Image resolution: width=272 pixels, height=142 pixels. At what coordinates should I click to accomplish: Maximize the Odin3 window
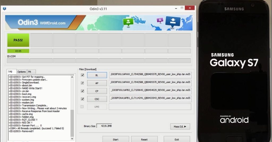click(182, 8)
